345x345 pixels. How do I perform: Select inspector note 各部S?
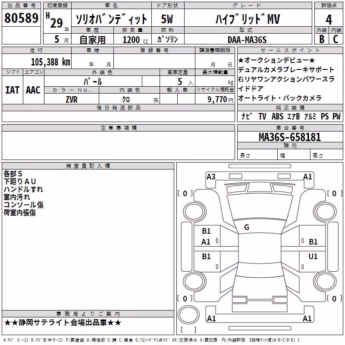[13, 174]
